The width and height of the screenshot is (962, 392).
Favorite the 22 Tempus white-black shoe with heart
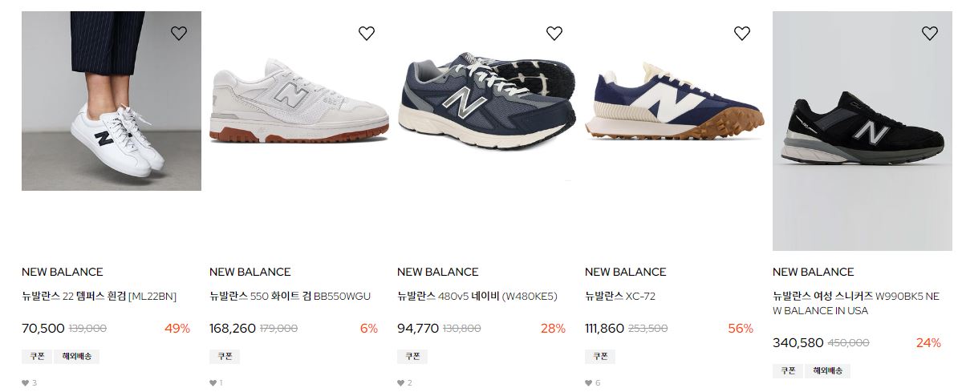coord(179,33)
